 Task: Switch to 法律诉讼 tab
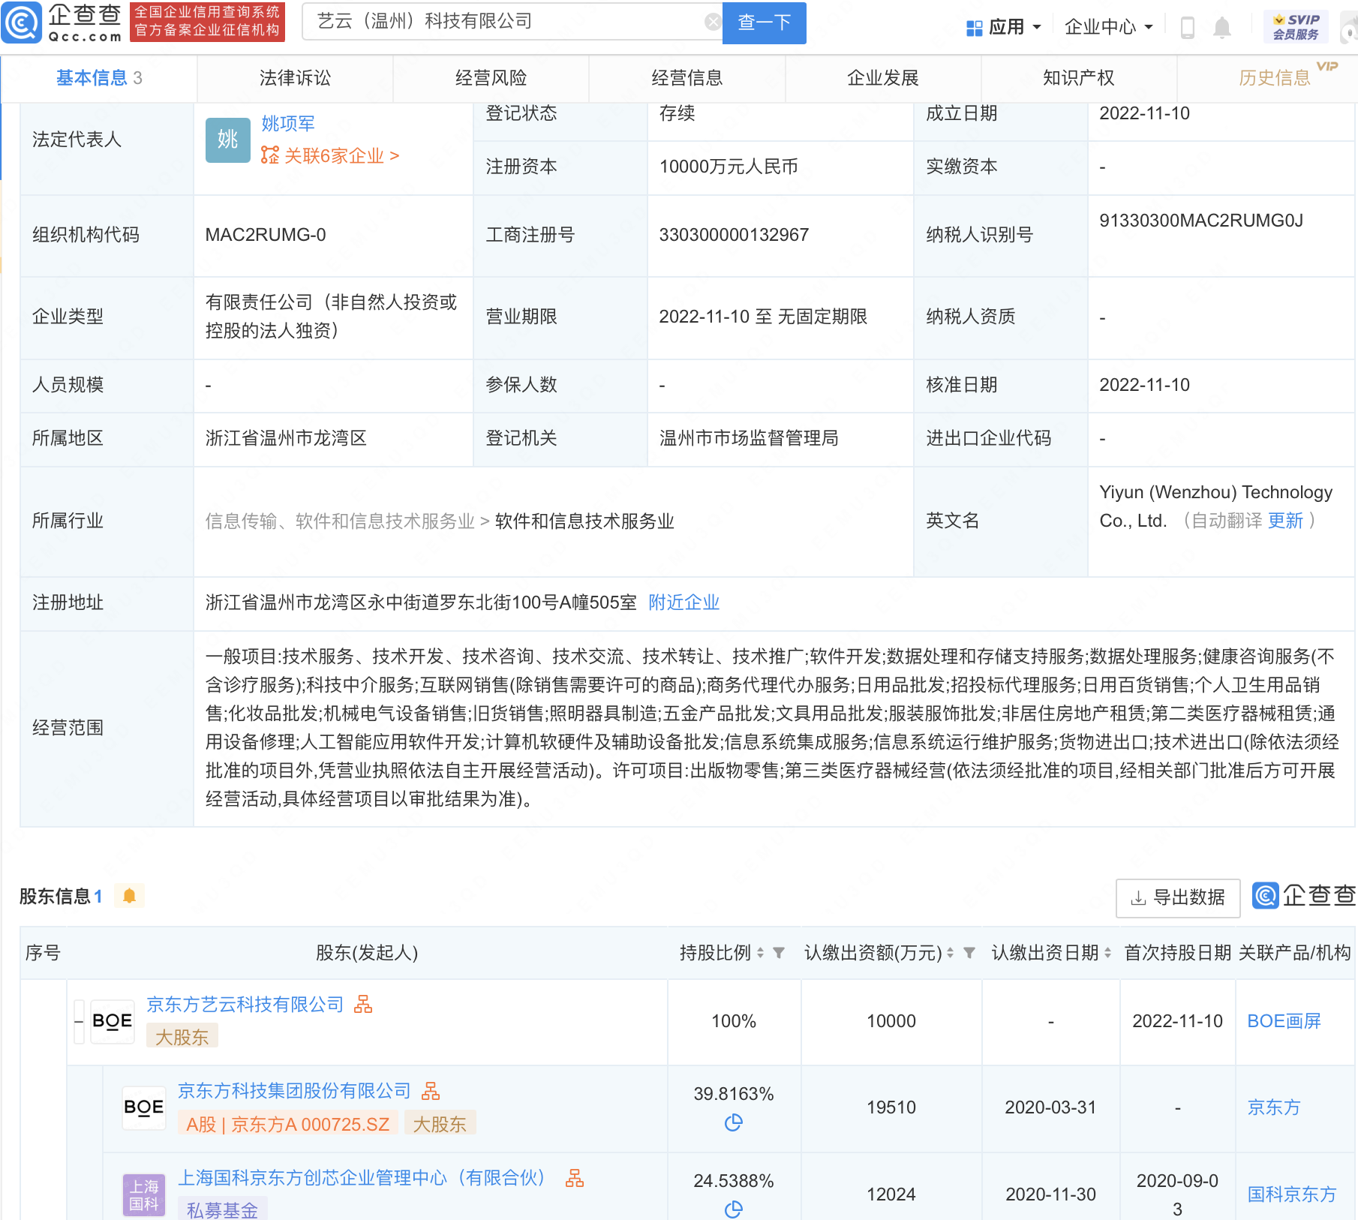click(295, 78)
